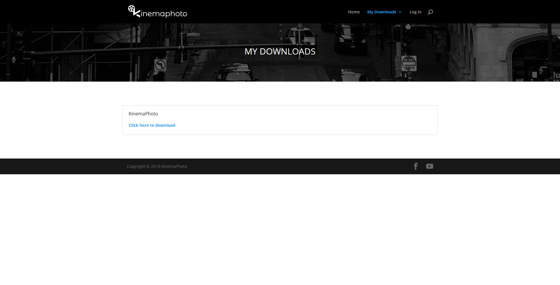This screenshot has height=285, width=560.
Task: Click the 'MY DOWNLOADS' page heading
Action: (x=280, y=52)
